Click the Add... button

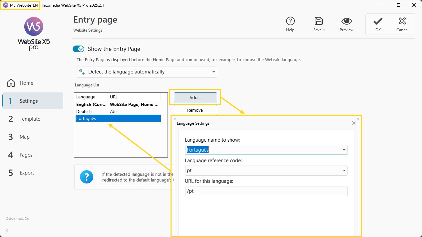pos(196,97)
